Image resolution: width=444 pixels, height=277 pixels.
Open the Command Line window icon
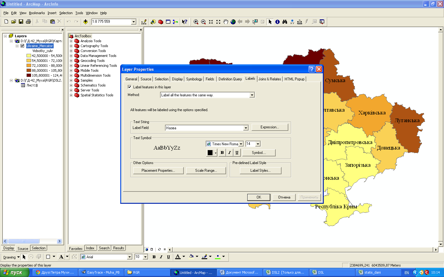pos(168,22)
